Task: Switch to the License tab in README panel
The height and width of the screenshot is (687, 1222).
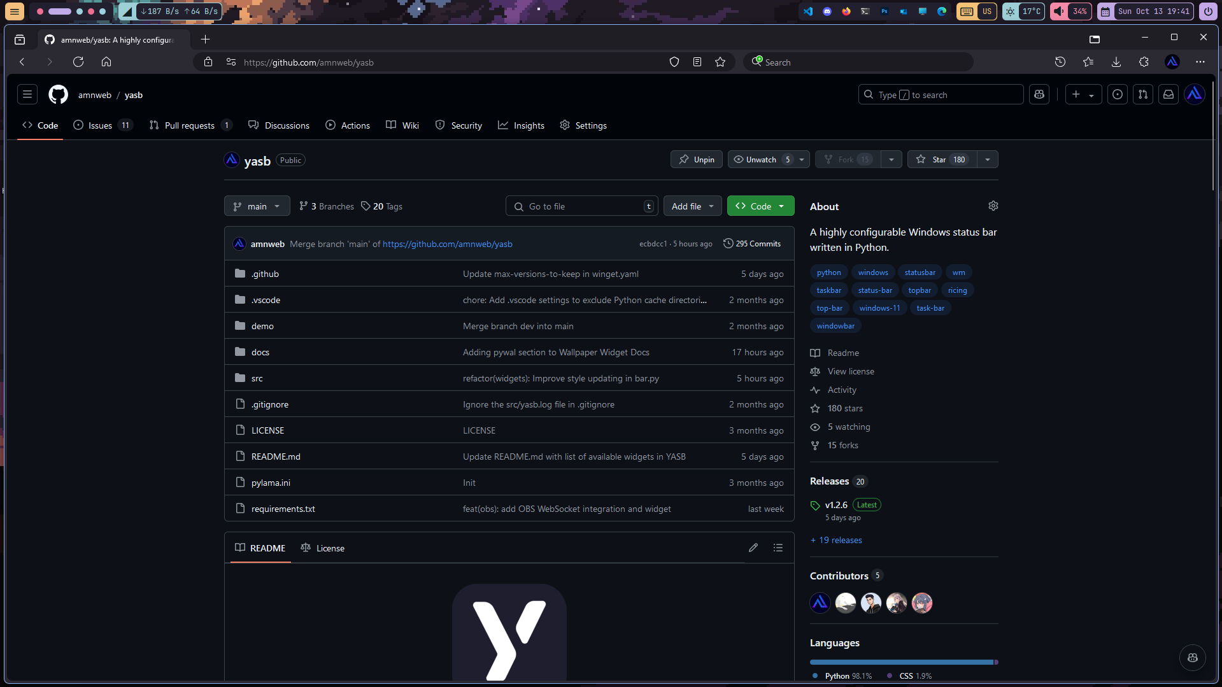Action: (x=323, y=548)
